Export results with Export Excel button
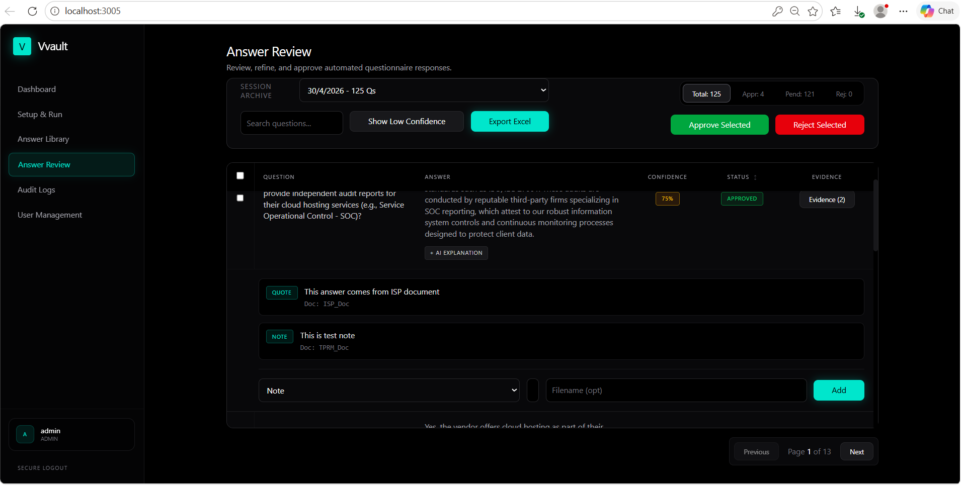 coord(510,122)
